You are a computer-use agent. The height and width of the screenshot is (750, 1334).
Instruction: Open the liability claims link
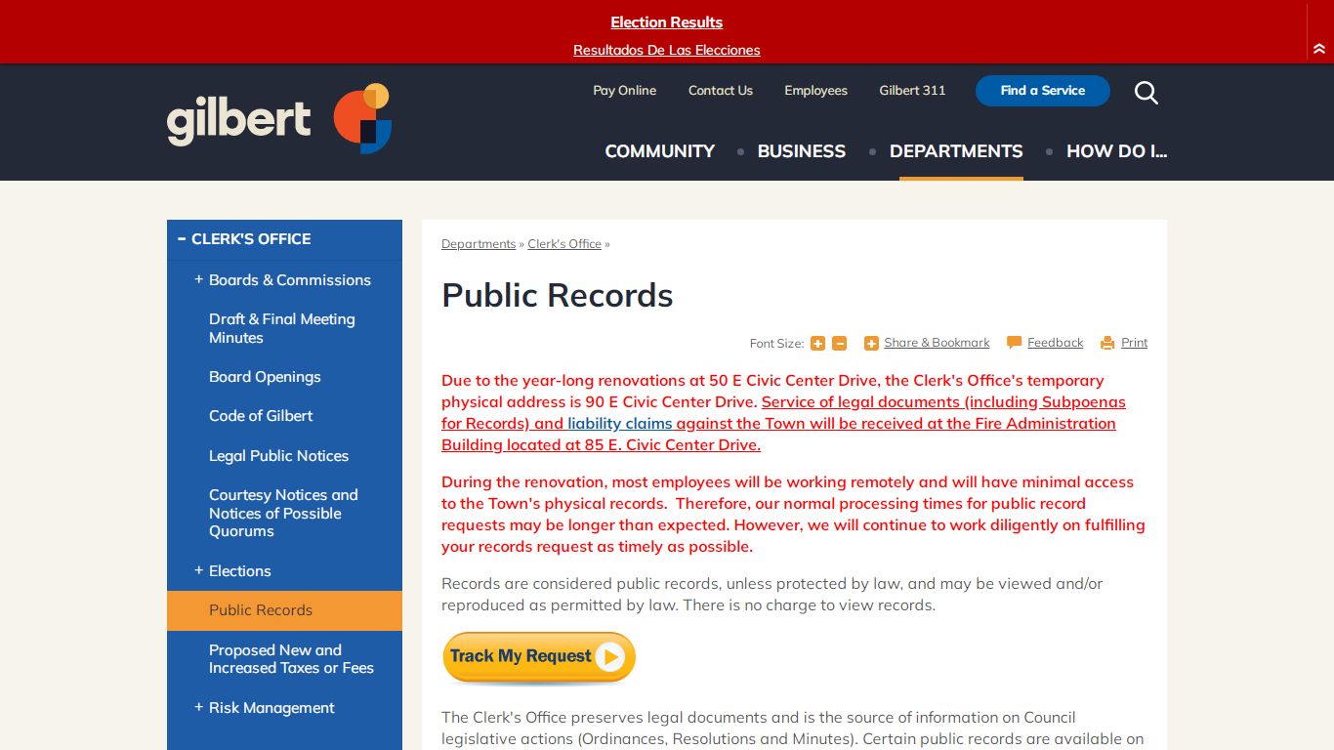pyautogui.click(x=620, y=424)
